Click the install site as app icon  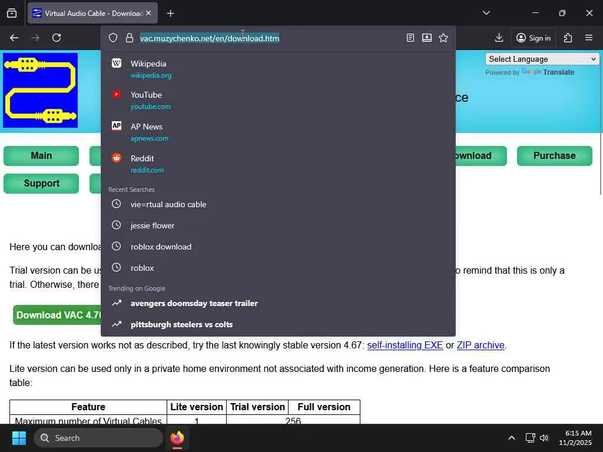click(x=427, y=38)
